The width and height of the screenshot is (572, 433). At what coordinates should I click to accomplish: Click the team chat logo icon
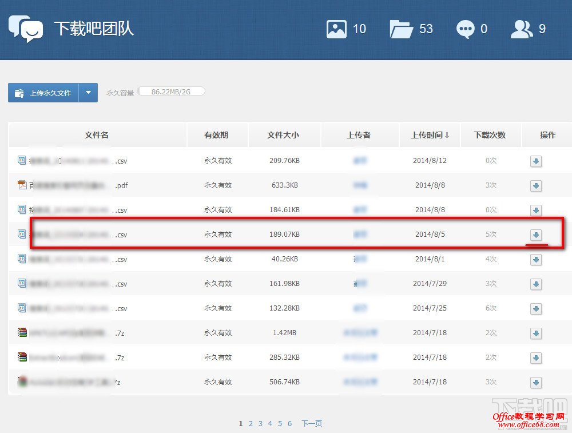pos(26,29)
